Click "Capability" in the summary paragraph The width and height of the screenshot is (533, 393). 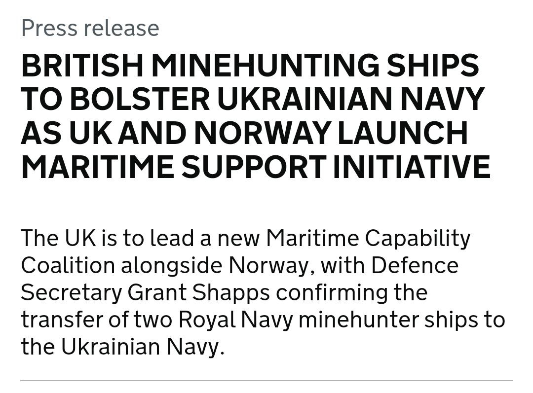418,239
